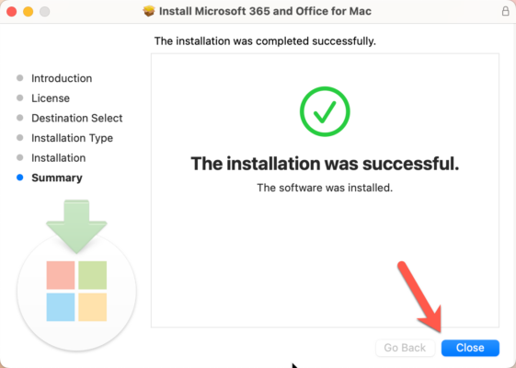Click the blue Microsoft logo square
Image resolution: width=516 pixels, height=368 pixels.
[61, 307]
